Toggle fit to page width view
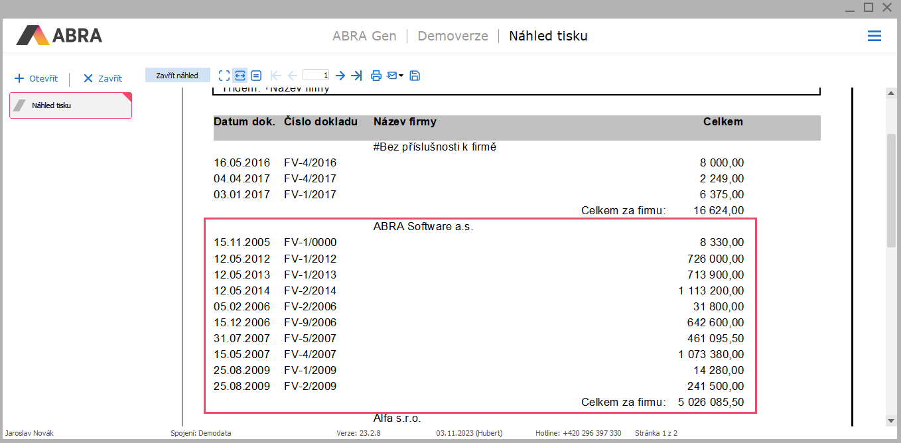 coord(240,76)
